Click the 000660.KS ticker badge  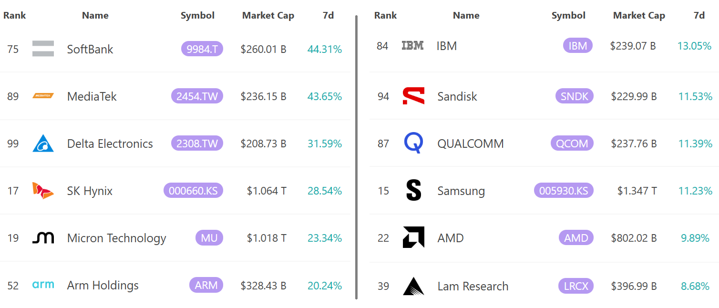pos(193,191)
